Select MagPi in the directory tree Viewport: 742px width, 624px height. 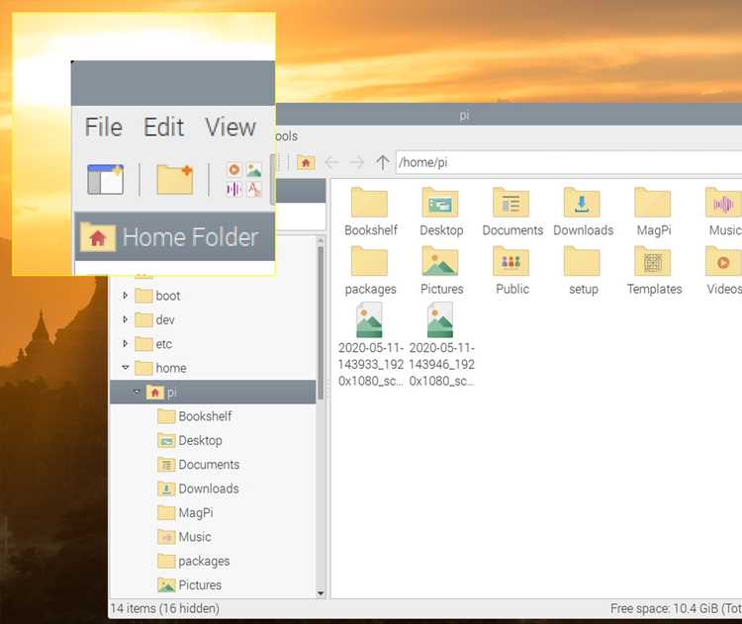click(x=195, y=512)
